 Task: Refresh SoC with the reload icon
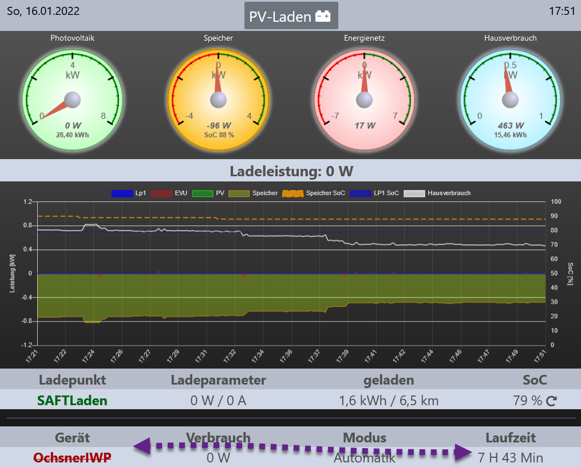tap(551, 401)
